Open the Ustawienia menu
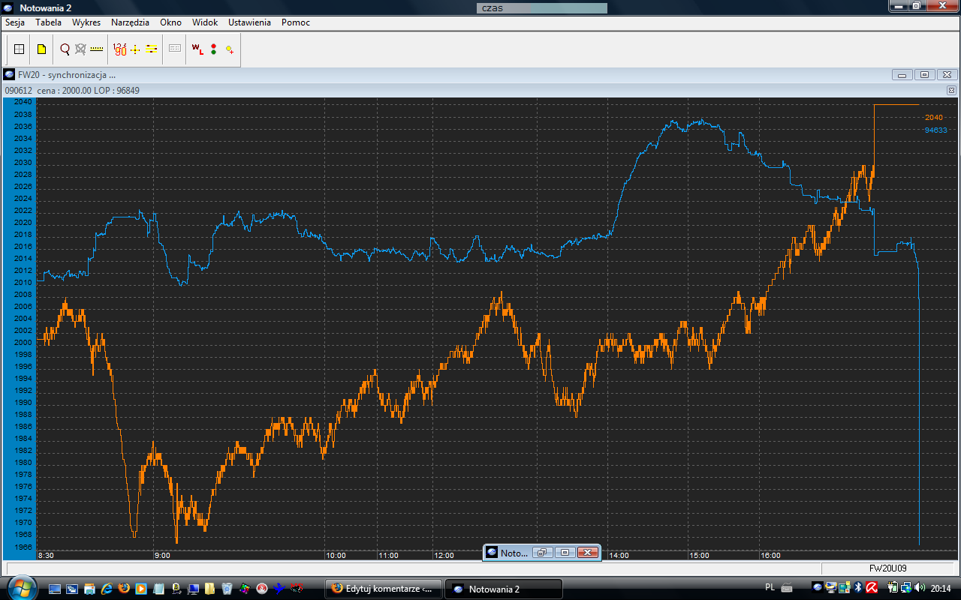961x600 pixels. pyautogui.click(x=249, y=22)
